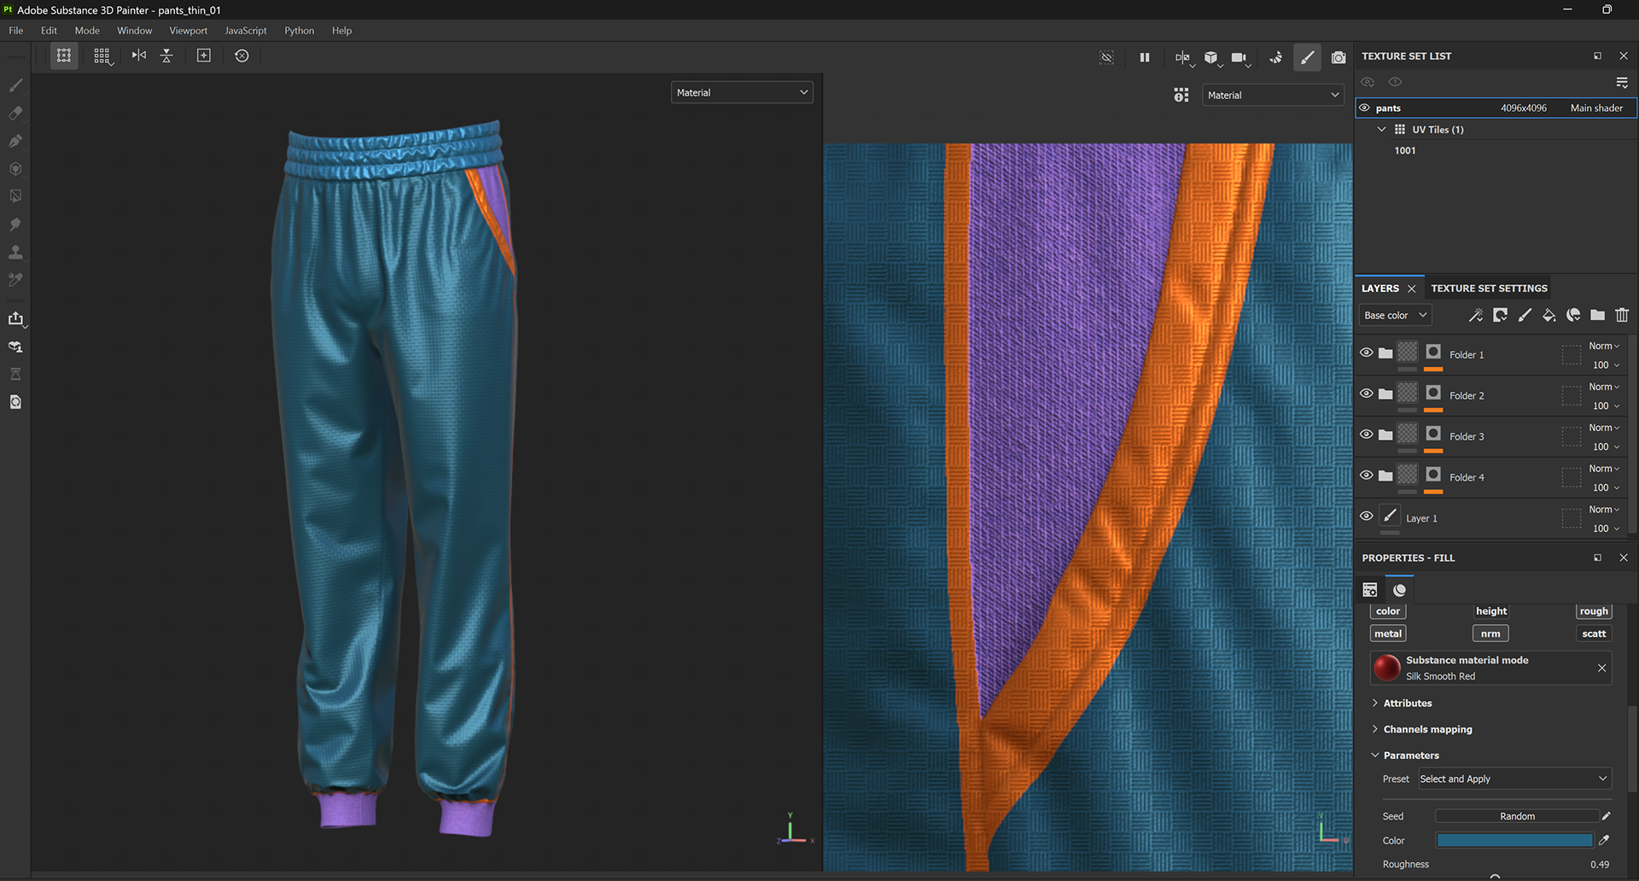Open the Base color channel dropdown
This screenshot has width=1639, height=881.
pyautogui.click(x=1395, y=315)
